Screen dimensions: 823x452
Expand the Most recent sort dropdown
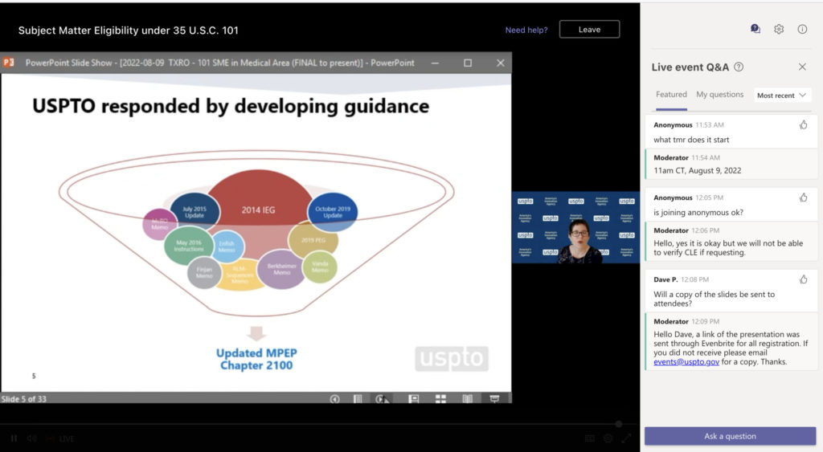coord(782,96)
